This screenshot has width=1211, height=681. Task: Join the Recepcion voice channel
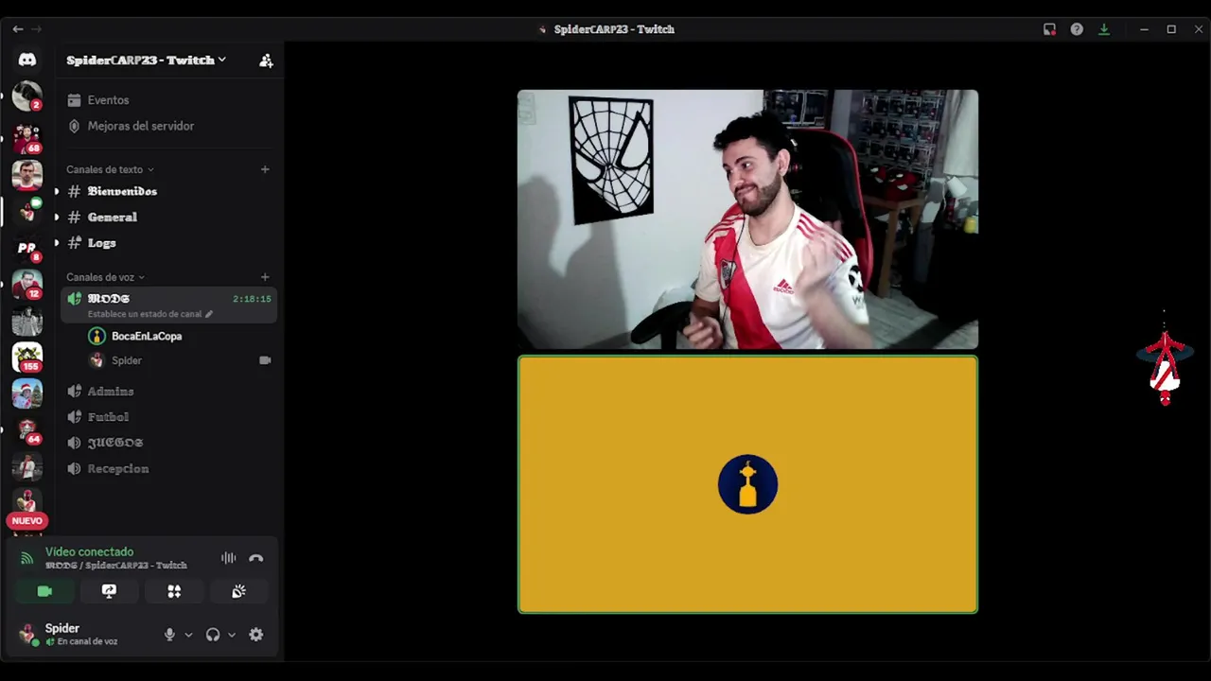tap(168, 468)
